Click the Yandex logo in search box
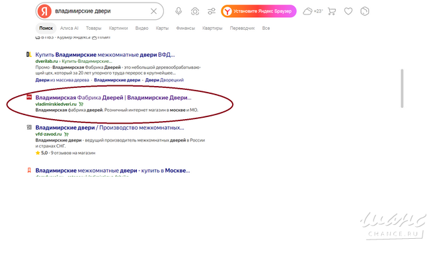The height and width of the screenshot is (260, 443). click(x=45, y=11)
